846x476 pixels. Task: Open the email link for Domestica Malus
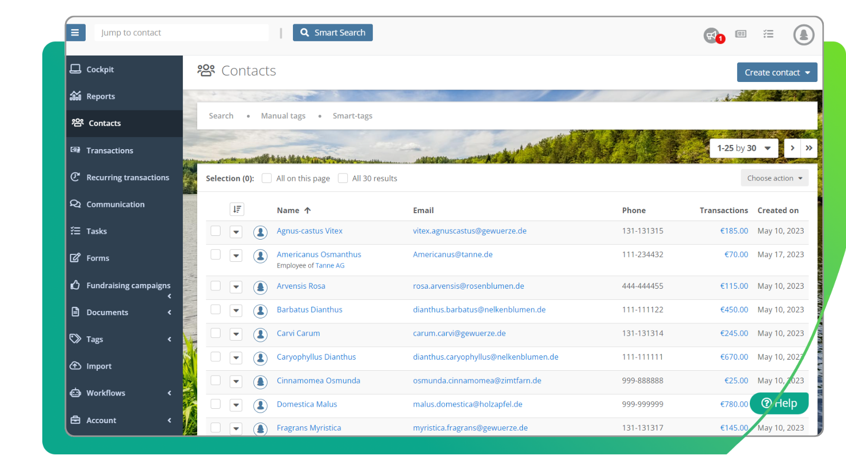[467, 404]
